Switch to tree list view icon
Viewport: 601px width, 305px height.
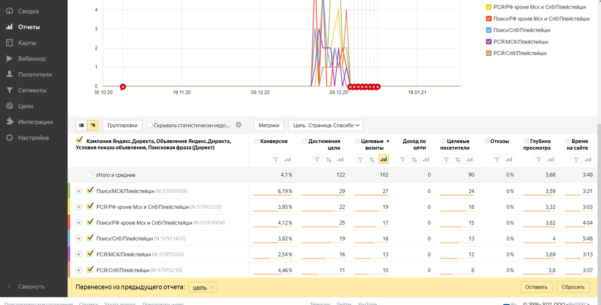click(x=93, y=125)
